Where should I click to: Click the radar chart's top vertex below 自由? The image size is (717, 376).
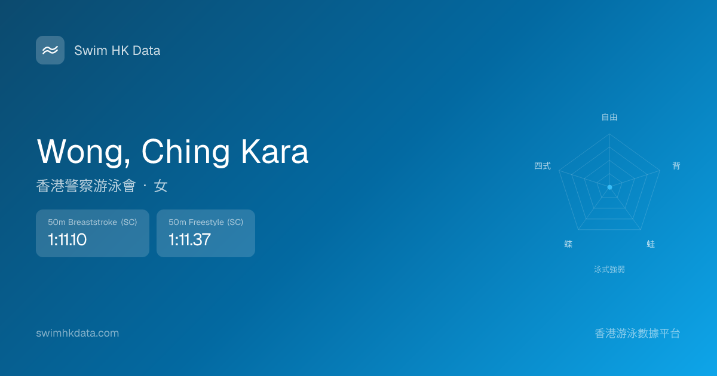(x=609, y=134)
